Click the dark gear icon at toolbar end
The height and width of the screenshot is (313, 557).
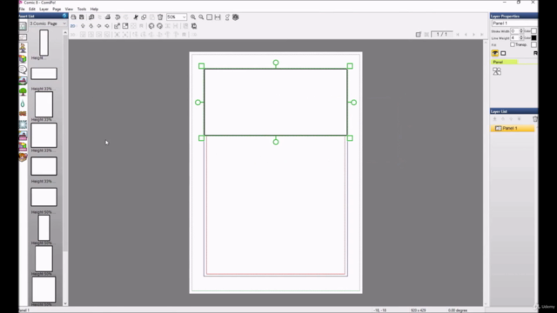pos(236,17)
